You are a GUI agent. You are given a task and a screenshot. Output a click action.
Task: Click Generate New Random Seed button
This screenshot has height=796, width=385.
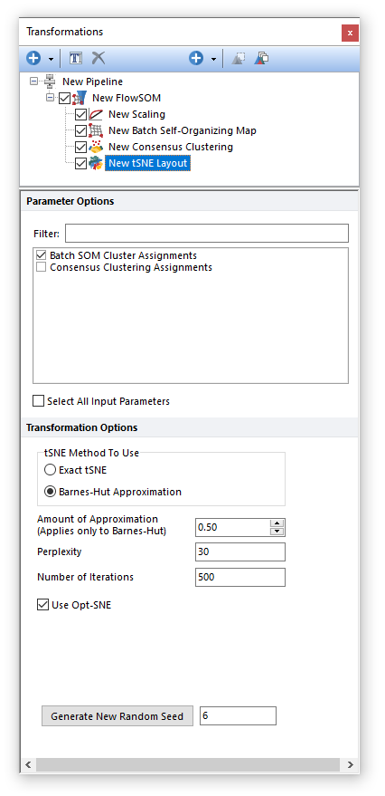[x=117, y=716]
